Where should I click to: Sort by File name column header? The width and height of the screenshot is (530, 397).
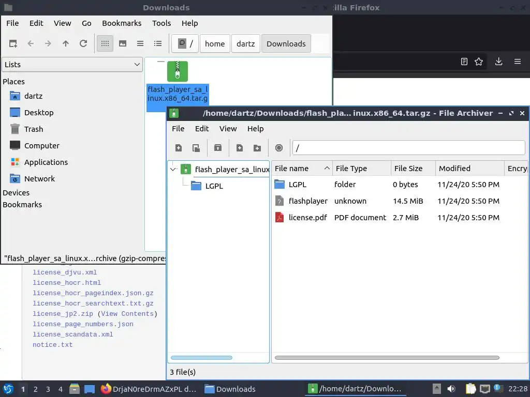click(x=302, y=169)
